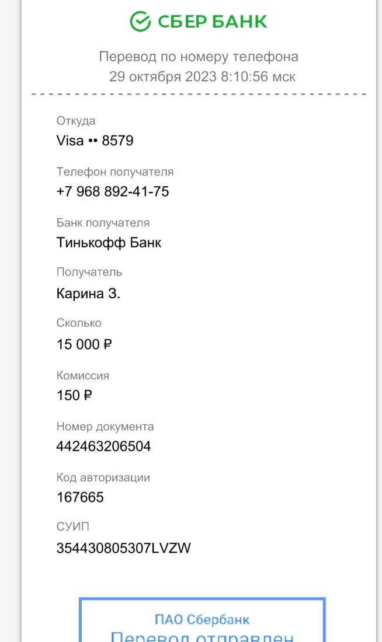Image resolution: width=382 pixels, height=642 pixels.
Task: Click the ПАО Сбербанк stamp
Action: click(x=202, y=619)
